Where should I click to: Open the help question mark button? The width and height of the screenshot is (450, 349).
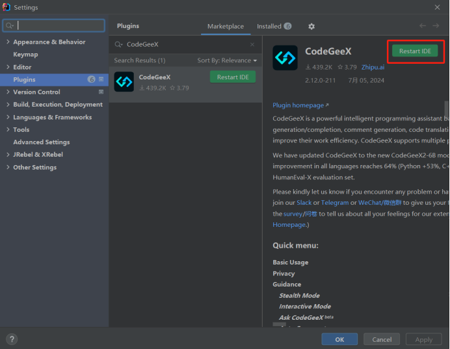[12, 339]
